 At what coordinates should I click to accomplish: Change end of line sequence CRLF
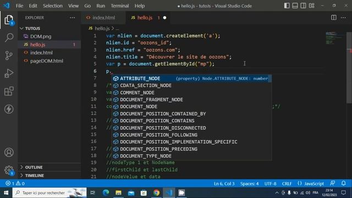click(287, 184)
